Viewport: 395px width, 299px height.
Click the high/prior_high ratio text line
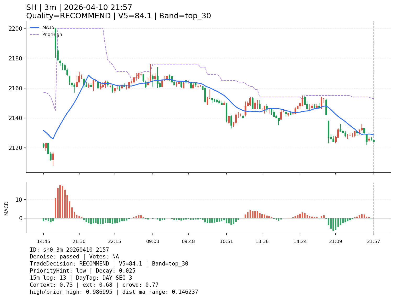point(114,292)
